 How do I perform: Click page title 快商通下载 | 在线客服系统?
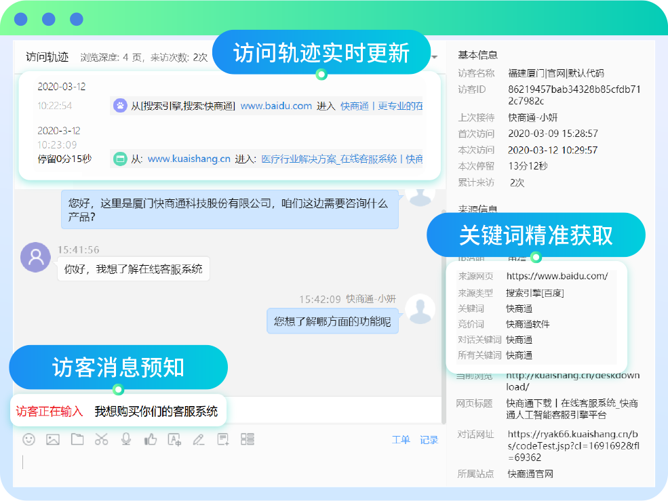(x=572, y=409)
